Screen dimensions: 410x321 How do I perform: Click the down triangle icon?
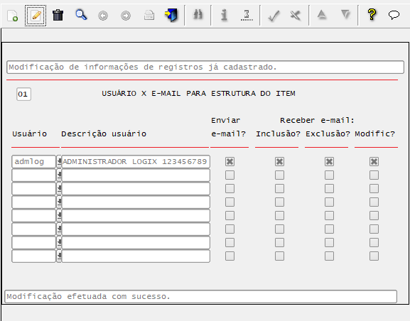point(345,14)
